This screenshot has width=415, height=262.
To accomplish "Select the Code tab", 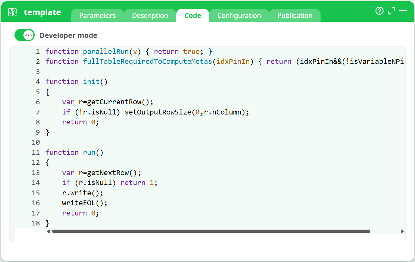I will point(192,15).
